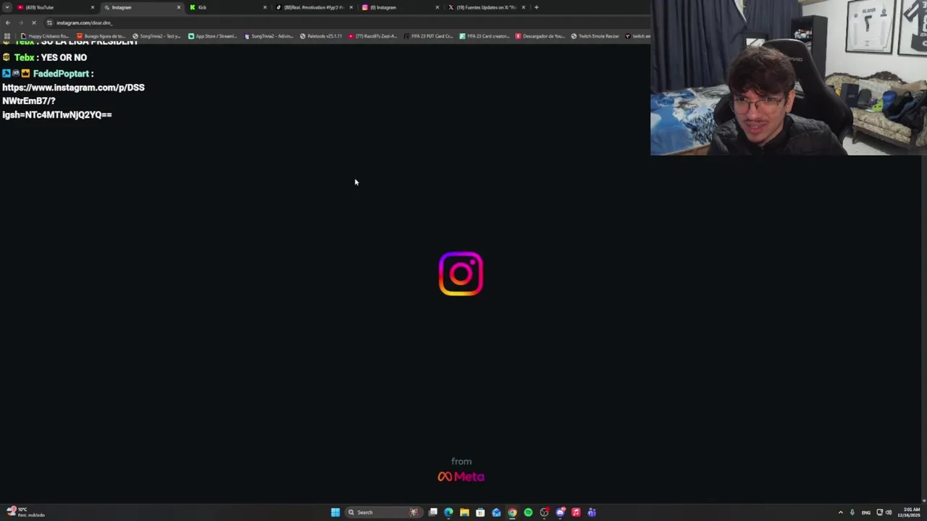Open Microsoft Store from taskbar
927x521 pixels.
[480, 512]
